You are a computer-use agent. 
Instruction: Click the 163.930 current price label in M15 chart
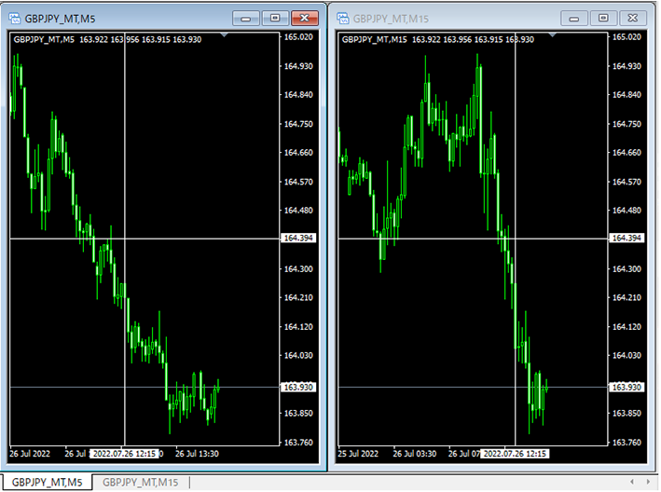tap(627, 387)
